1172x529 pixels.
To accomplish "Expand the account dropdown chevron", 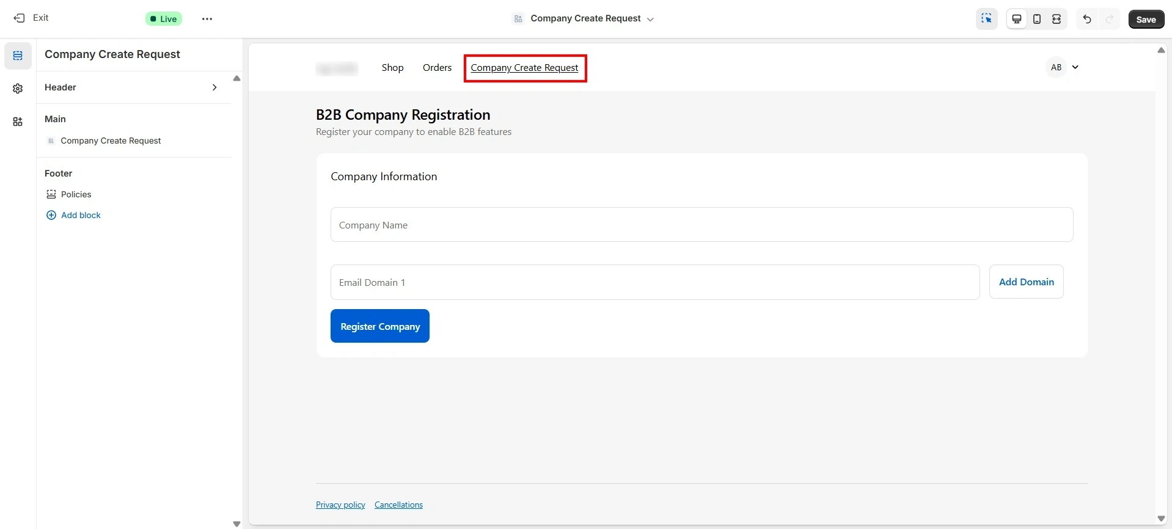I will (x=1075, y=67).
